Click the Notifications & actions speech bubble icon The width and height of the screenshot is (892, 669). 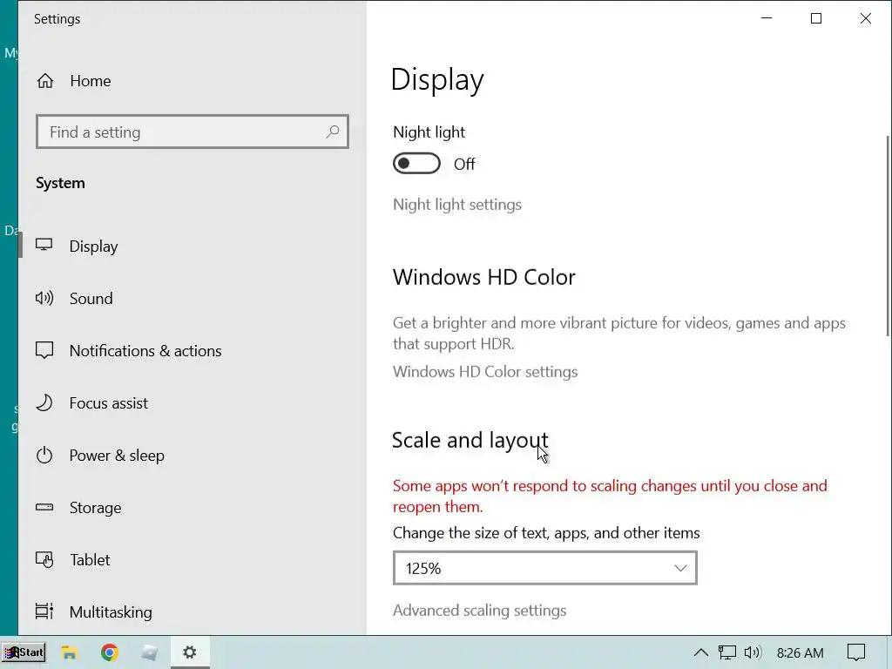pyautogui.click(x=44, y=350)
